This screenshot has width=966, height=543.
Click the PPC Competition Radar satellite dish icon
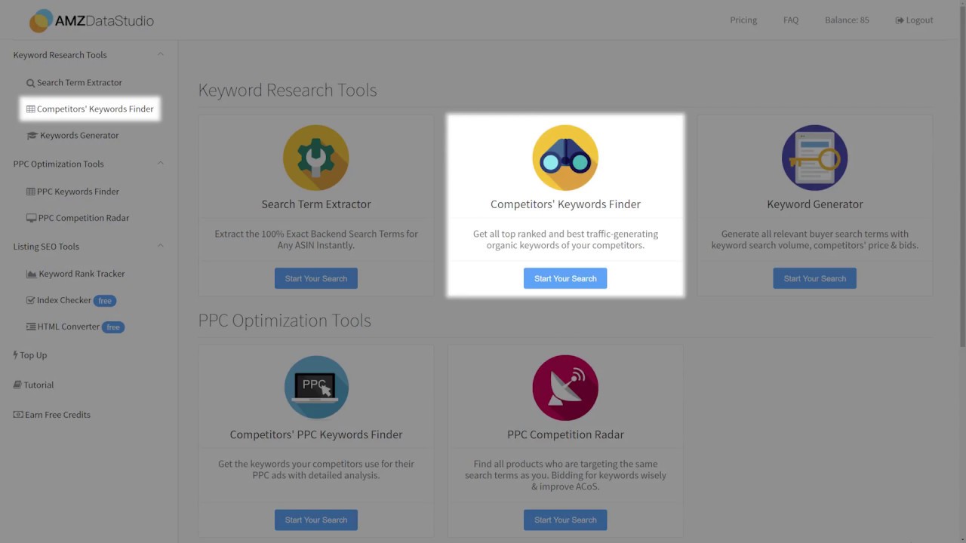tap(565, 387)
